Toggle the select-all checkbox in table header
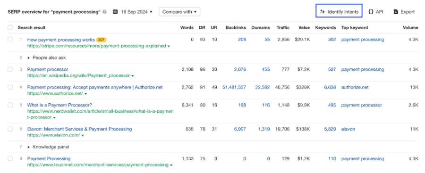425x173 pixels. coord(10,27)
